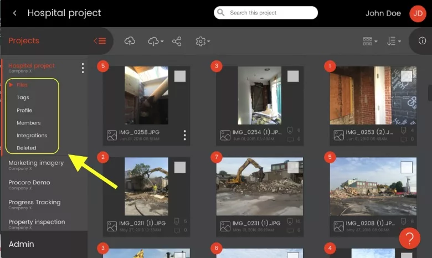432x258 pixels.
Task: Open the cloud download dropdown
Action: coord(156,42)
